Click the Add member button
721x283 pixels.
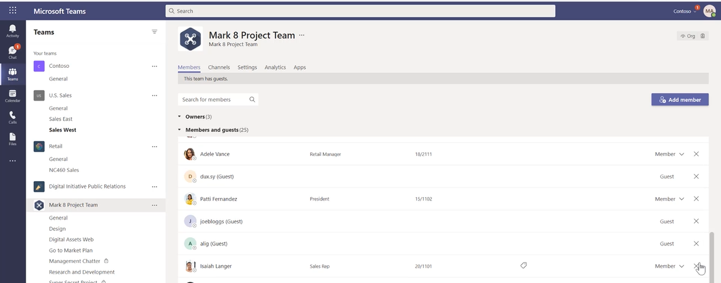click(x=680, y=99)
